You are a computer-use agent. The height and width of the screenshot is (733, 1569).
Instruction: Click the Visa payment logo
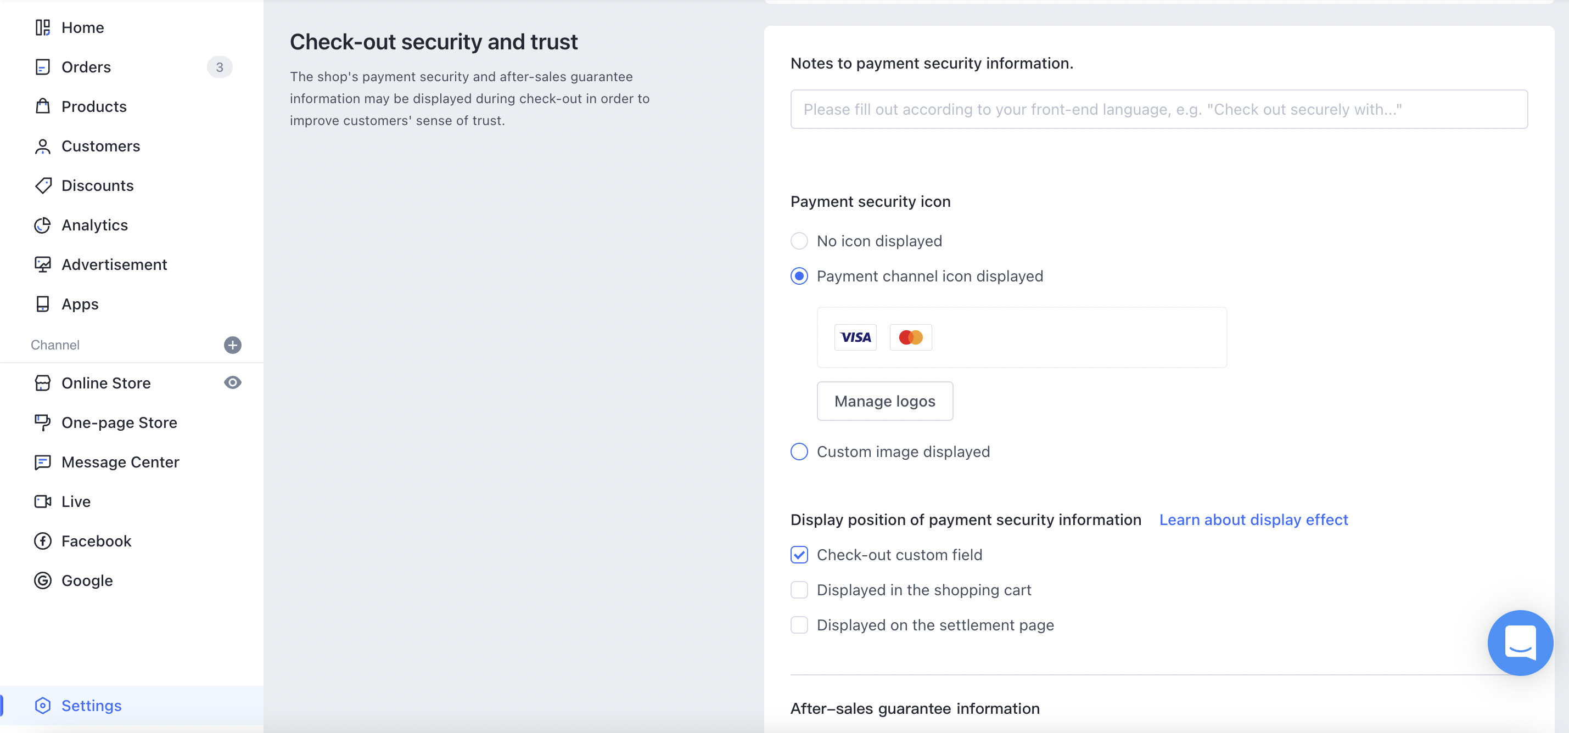pos(855,337)
